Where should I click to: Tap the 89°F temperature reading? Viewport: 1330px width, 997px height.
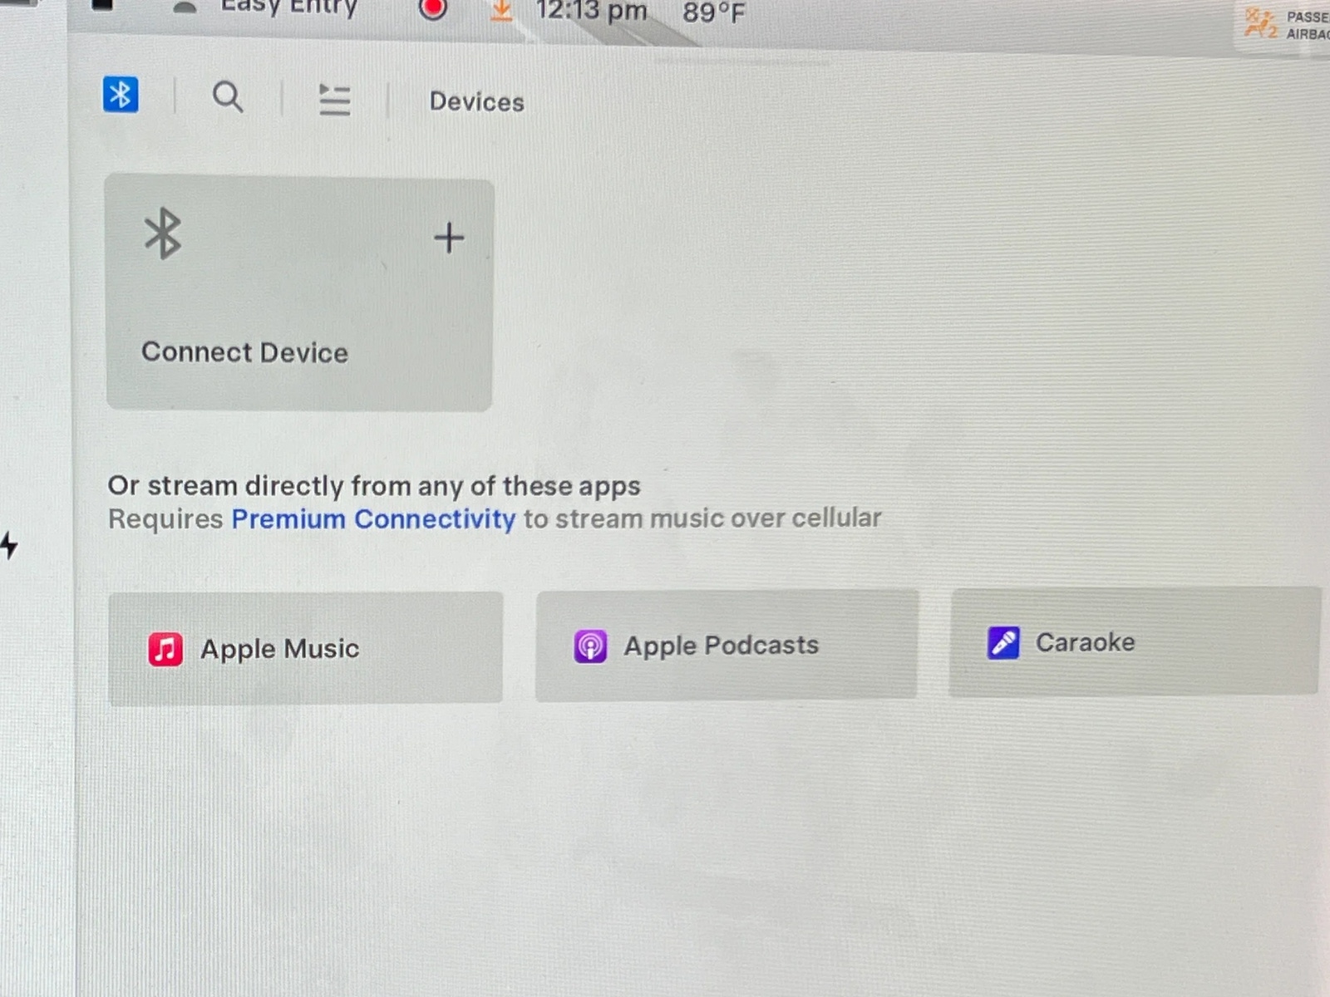click(x=714, y=12)
